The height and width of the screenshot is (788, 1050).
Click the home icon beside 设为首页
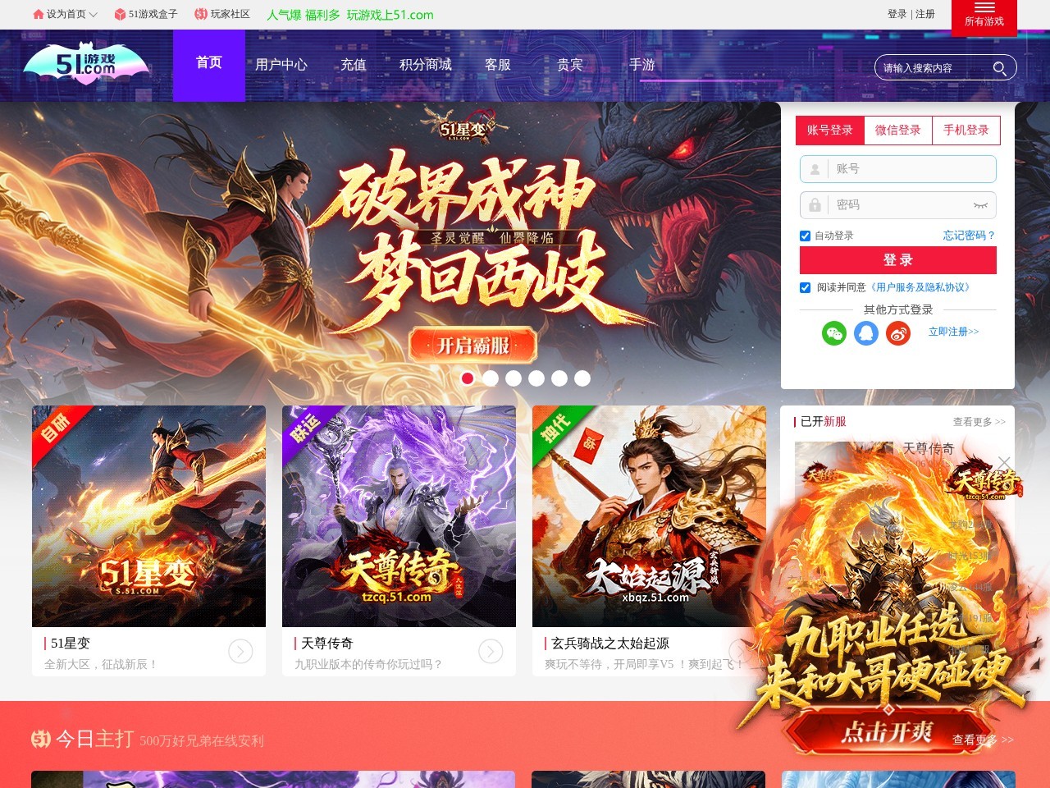39,14
